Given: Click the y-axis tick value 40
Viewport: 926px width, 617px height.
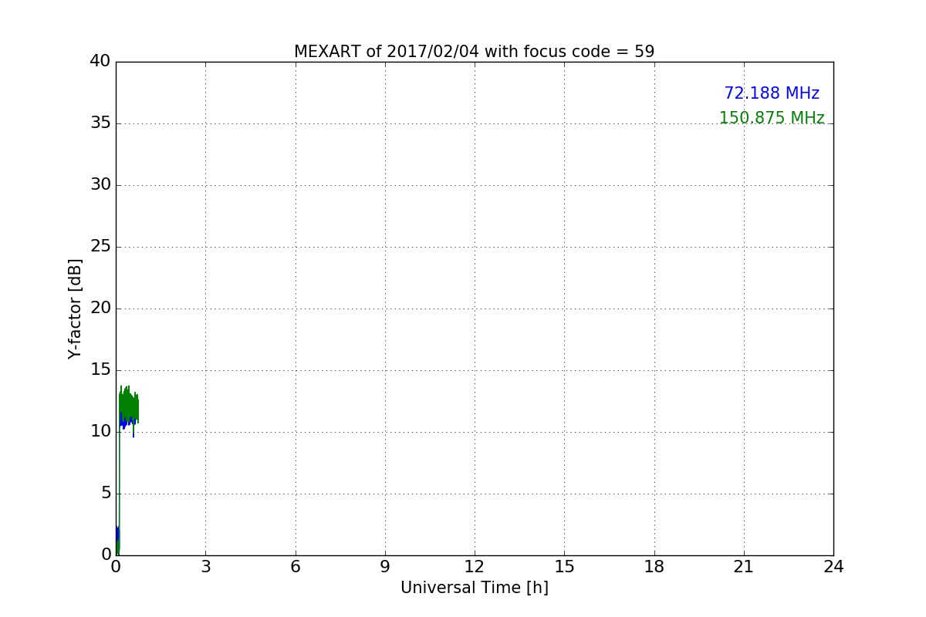Looking at the screenshot, I should tap(100, 61).
